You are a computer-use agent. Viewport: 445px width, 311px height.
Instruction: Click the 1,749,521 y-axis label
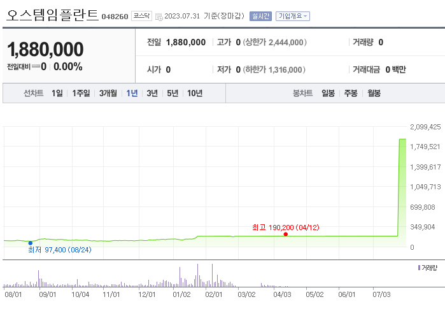point(425,147)
